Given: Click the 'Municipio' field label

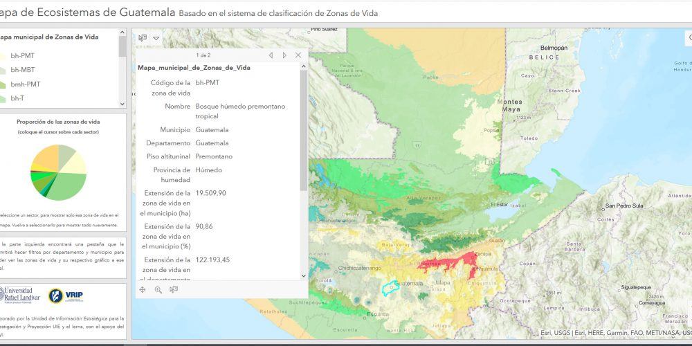Looking at the screenshot, I should [x=175, y=130].
